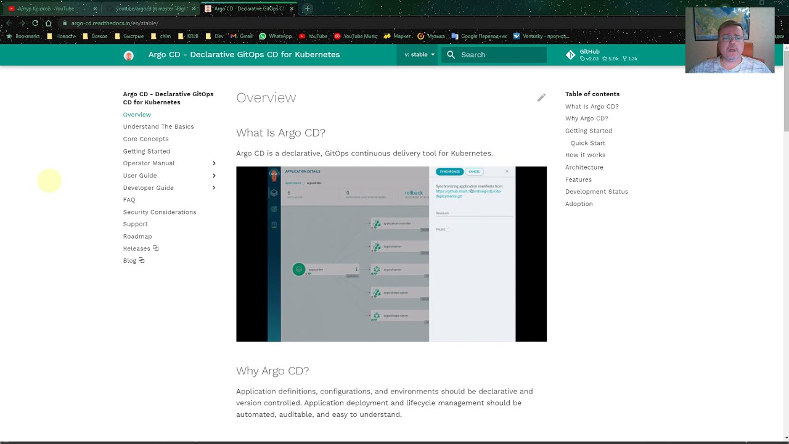Open the v: stable version dropdown
The width and height of the screenshot is (789, 444).
point(419,54)
